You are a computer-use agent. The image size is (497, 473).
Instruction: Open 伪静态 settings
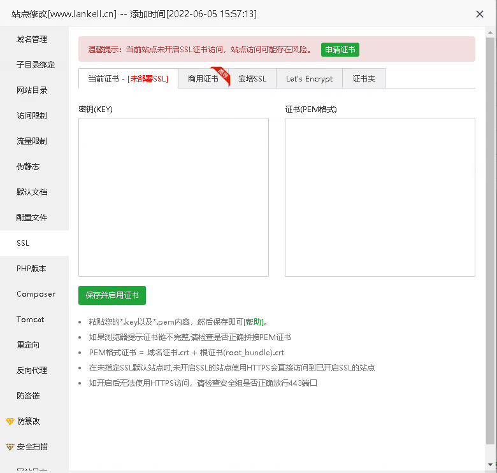(x=28, y=167)
